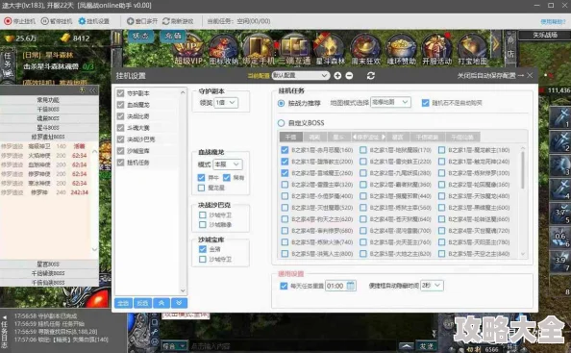Expand the 星斗BOSS section in left panel
571x353 pixels.
click(48, 128)
